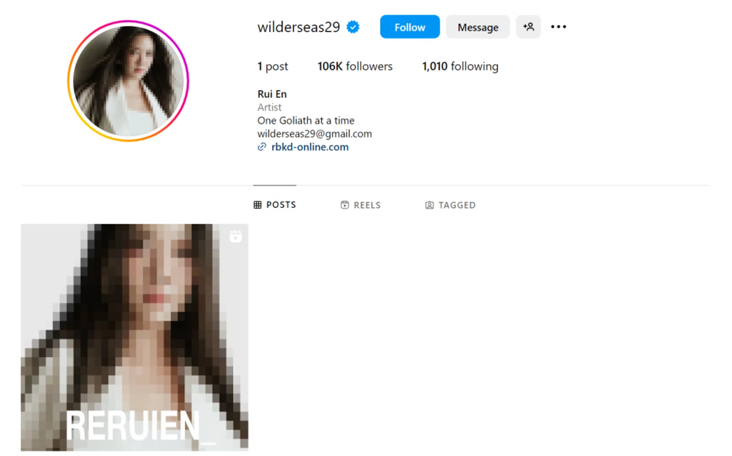Click the reels icon beside REELS
The width and height of the screenshot is (732, 456).
coord(344,205)
